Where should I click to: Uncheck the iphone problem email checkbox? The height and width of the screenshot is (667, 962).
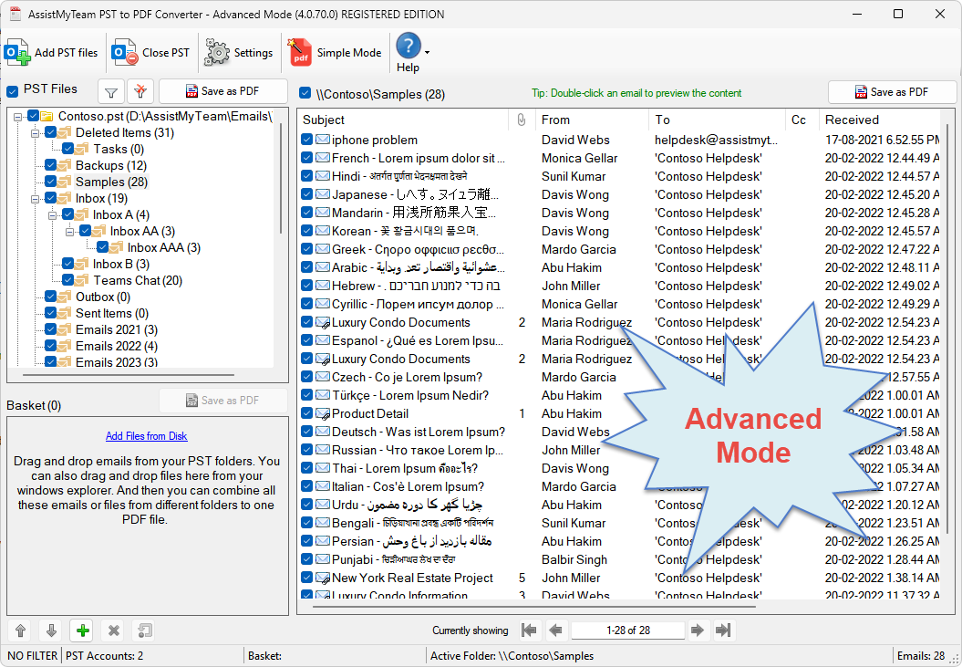(307, 140)
